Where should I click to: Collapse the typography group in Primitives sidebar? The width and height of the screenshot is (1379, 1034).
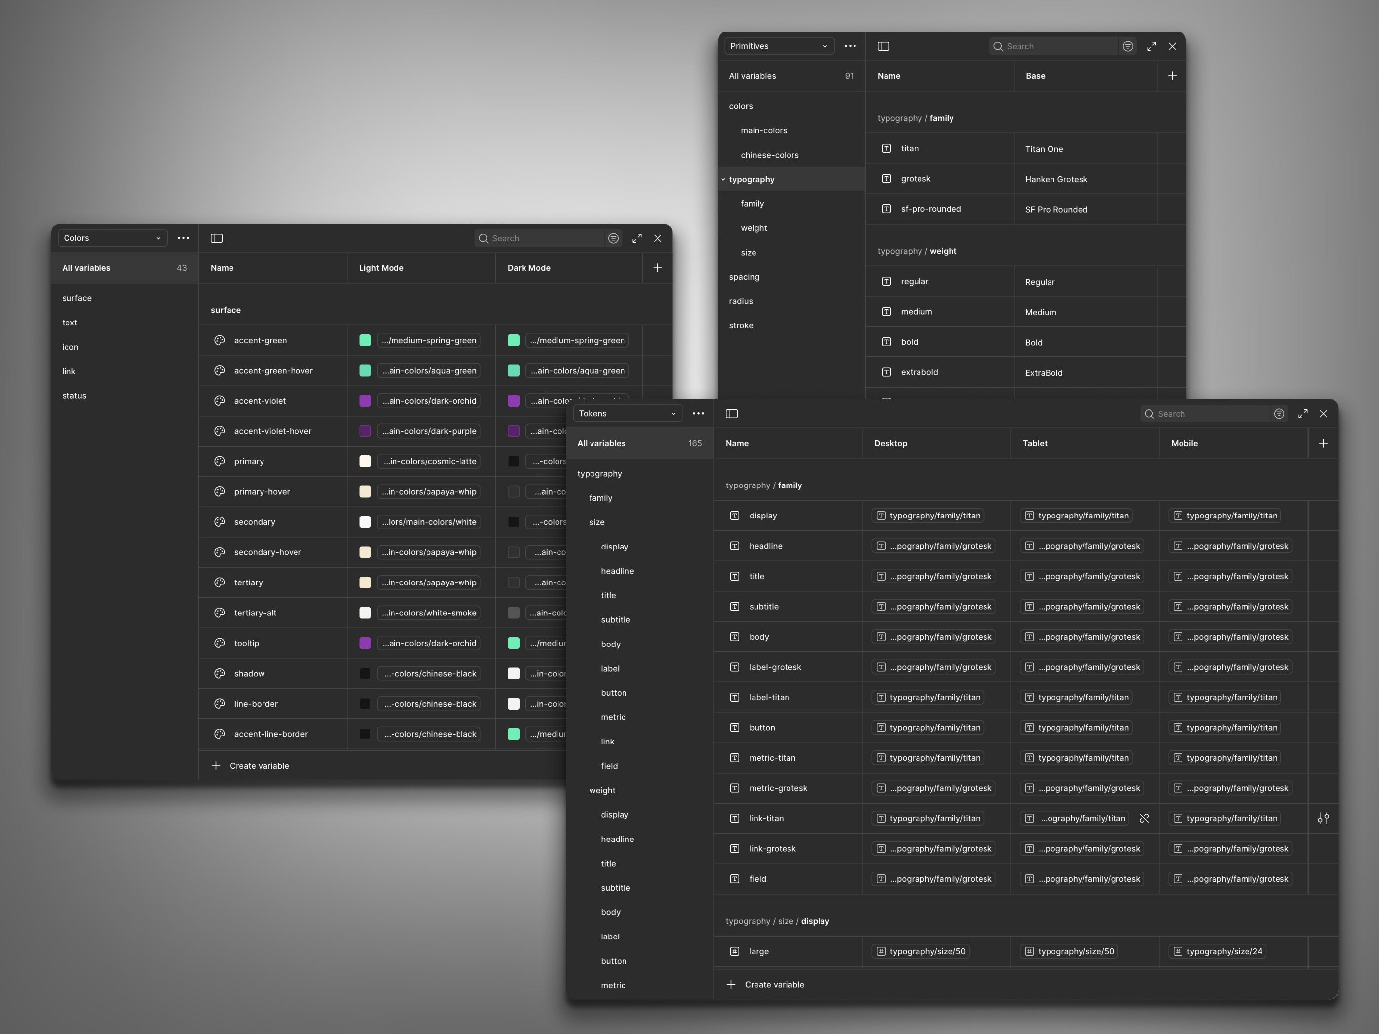coord(723,180)
